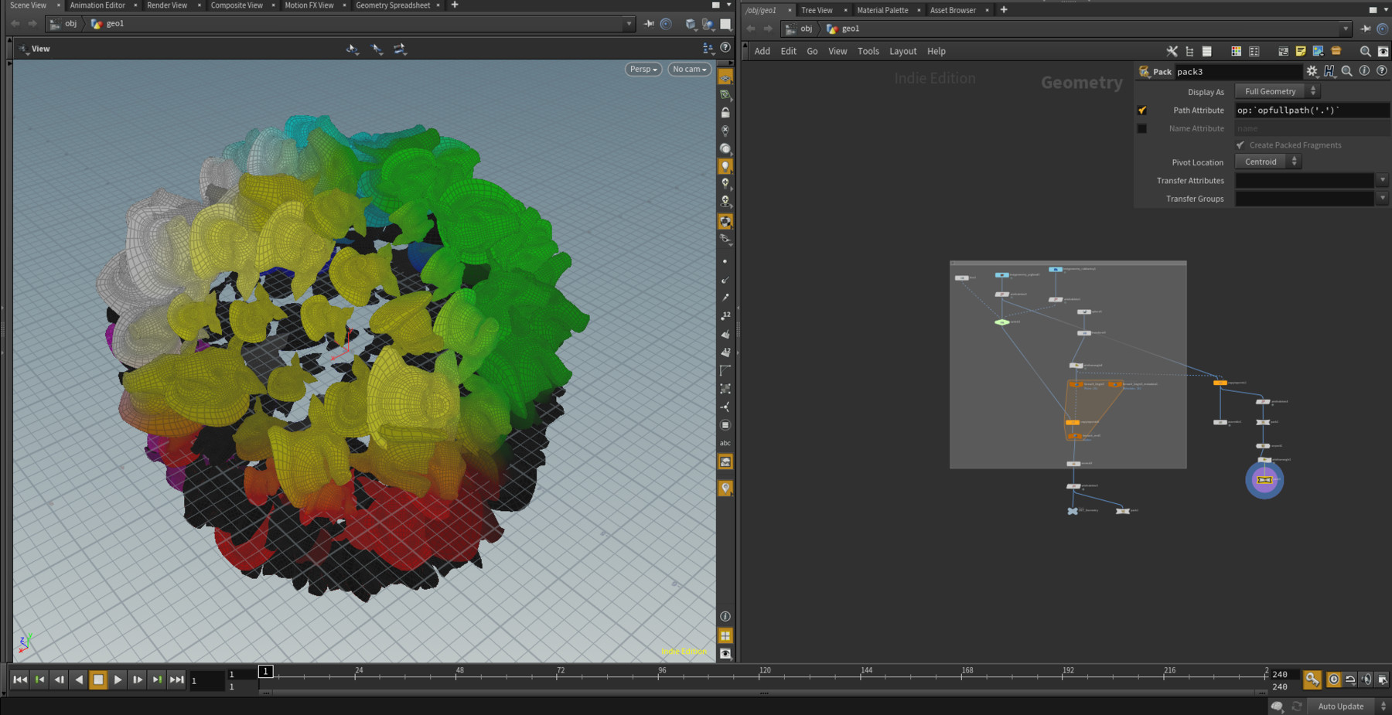This screenshot has height=715, width=1392.
Task: Select the wrench tools icon above the network editor
Action: (1172, 51)
